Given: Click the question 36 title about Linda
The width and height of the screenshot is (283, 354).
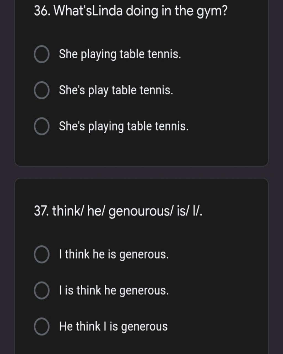Looking at the screenshot, I should pos(131,12).
